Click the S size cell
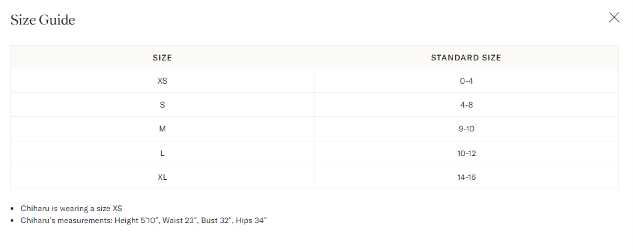This screenshot has height=251, width=633. 163,105
